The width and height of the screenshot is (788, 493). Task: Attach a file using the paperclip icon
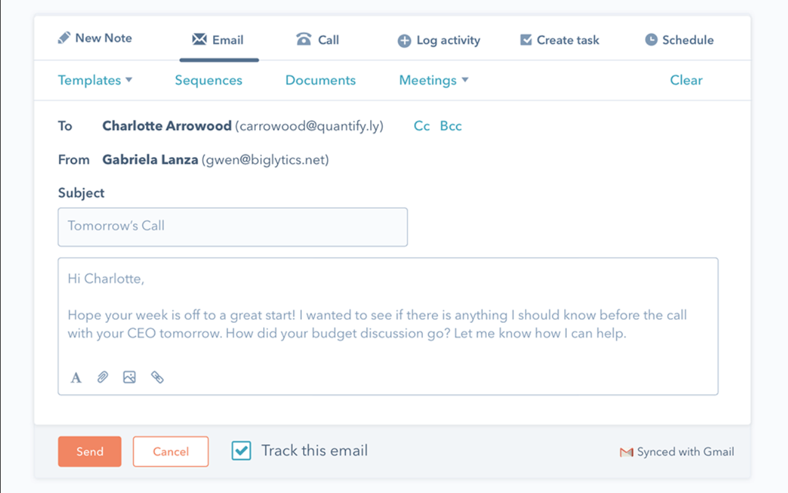coord(102,377)
